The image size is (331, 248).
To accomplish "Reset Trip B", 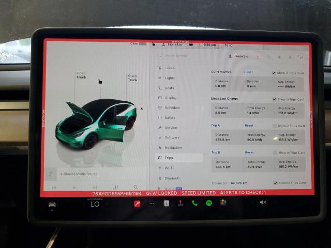I will pyautogui.click(x=249, y=152).
